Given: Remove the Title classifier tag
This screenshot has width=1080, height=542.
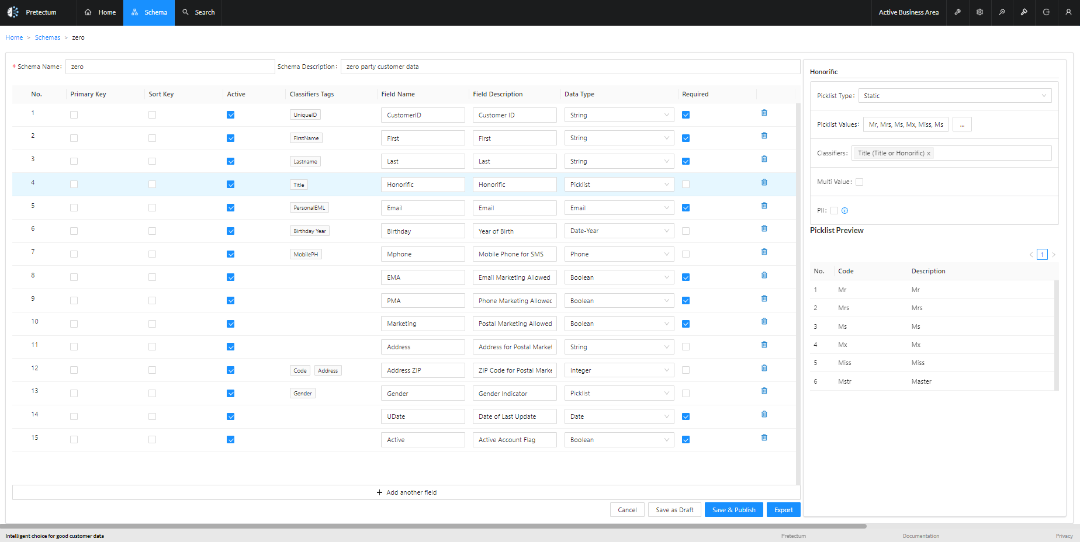Looking at the screenshot, I should [x=929, y=154].
